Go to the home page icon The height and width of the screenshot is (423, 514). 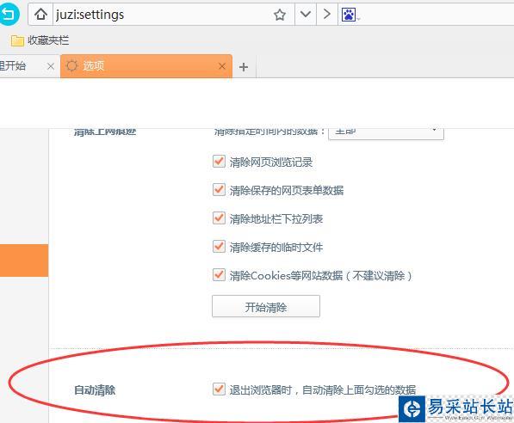click(40, 14)
